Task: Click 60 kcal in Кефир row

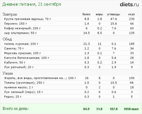Action: 132,28
